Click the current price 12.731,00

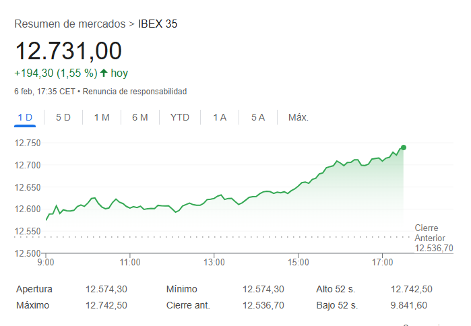pyautogui.click(x=68, y=51)
